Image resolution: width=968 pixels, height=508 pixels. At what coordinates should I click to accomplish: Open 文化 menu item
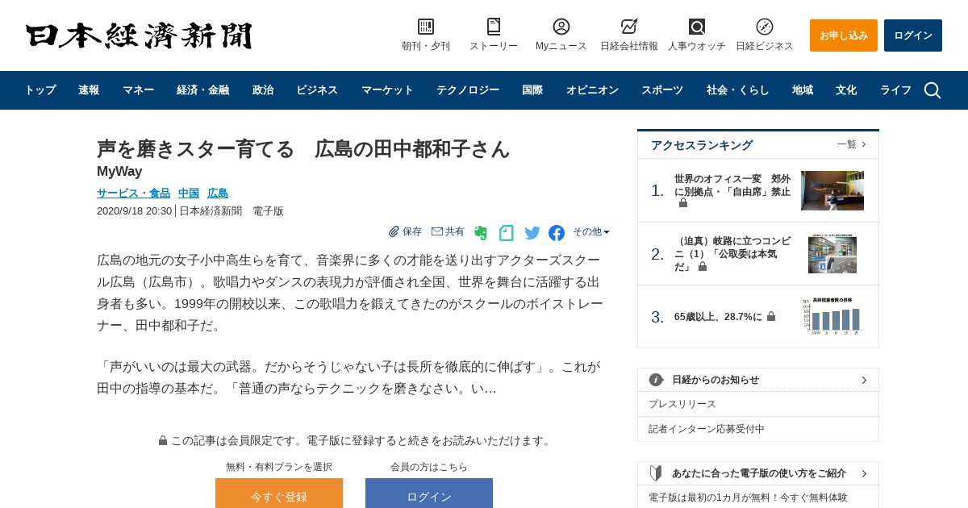[x=846, y=90]
